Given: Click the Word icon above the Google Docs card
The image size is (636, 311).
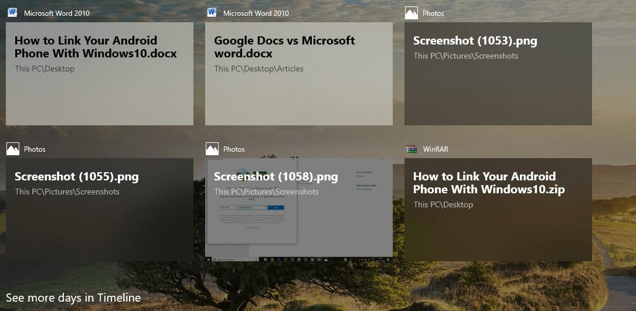Looking at the screenshot, I should (x=212, y=13).
